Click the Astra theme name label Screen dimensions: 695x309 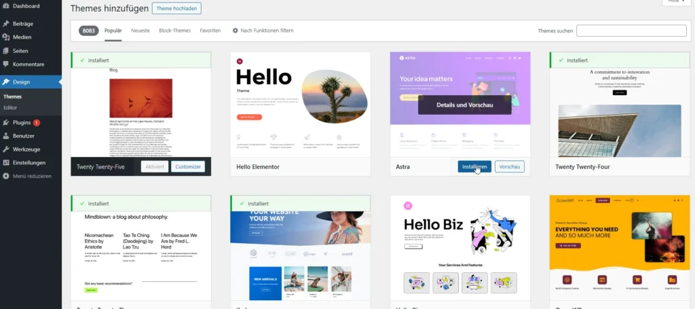[x=402, y=167]
